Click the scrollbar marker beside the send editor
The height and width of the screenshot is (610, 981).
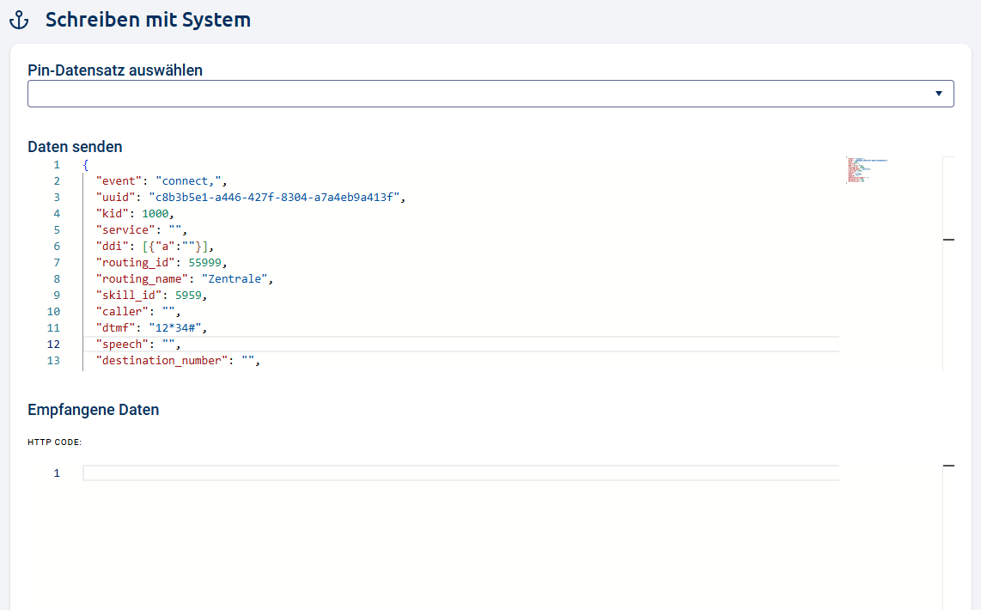coord(948,241)
